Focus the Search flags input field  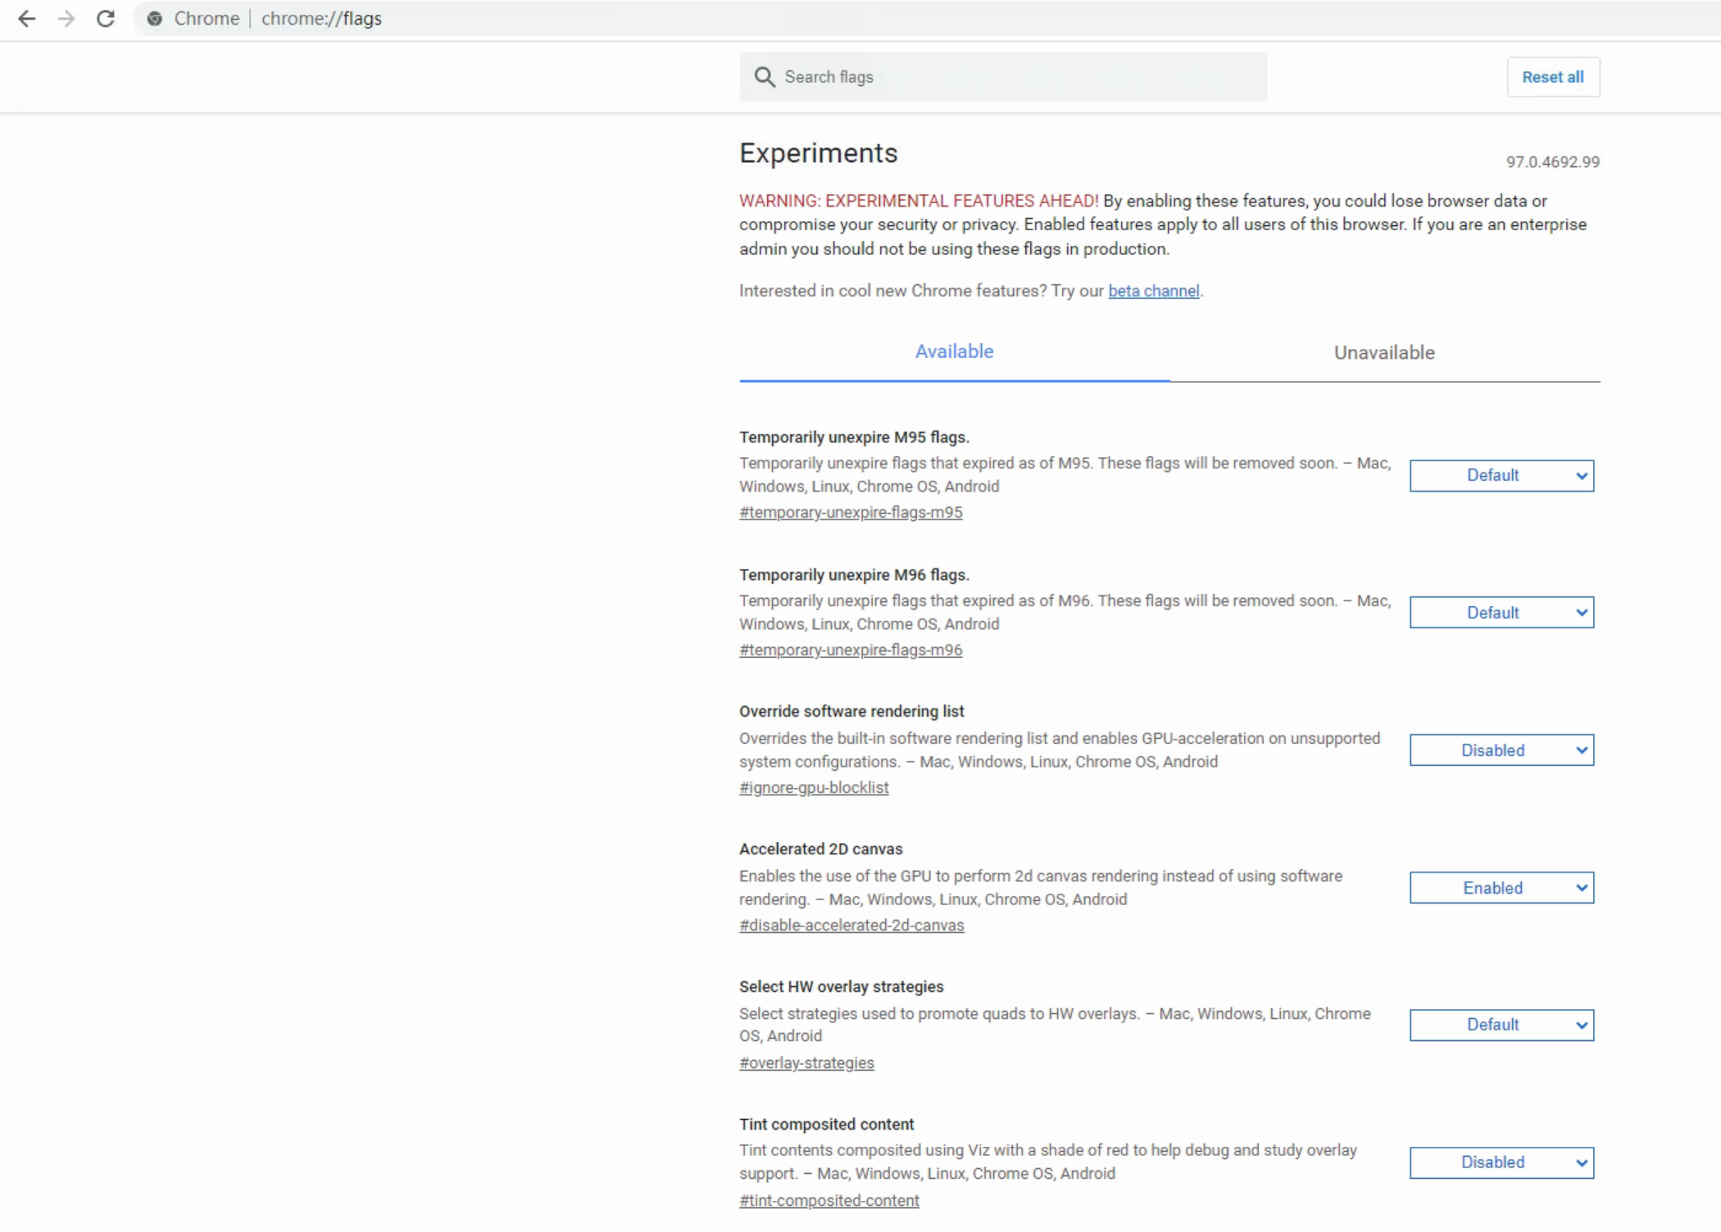coord(1016,77)
